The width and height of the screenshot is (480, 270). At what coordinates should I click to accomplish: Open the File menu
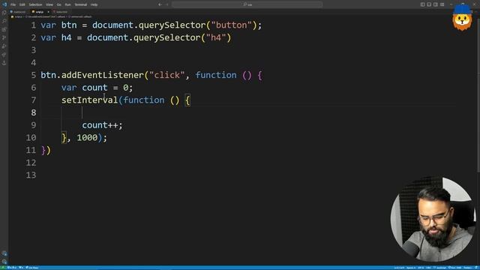pos(13,4)
